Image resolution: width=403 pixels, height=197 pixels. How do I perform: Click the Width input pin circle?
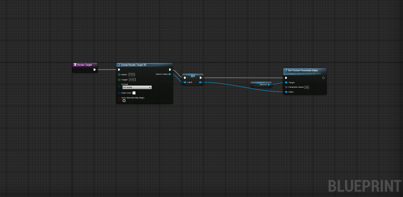(x=119, y=75)
